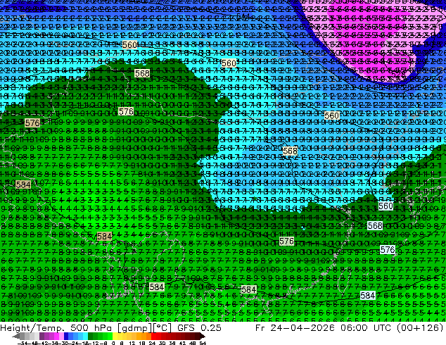Choose the dark green legend swatch

coord(91,337)
